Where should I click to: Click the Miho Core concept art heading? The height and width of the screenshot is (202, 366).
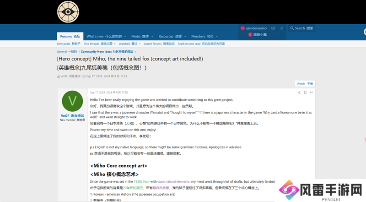[119, 166]
